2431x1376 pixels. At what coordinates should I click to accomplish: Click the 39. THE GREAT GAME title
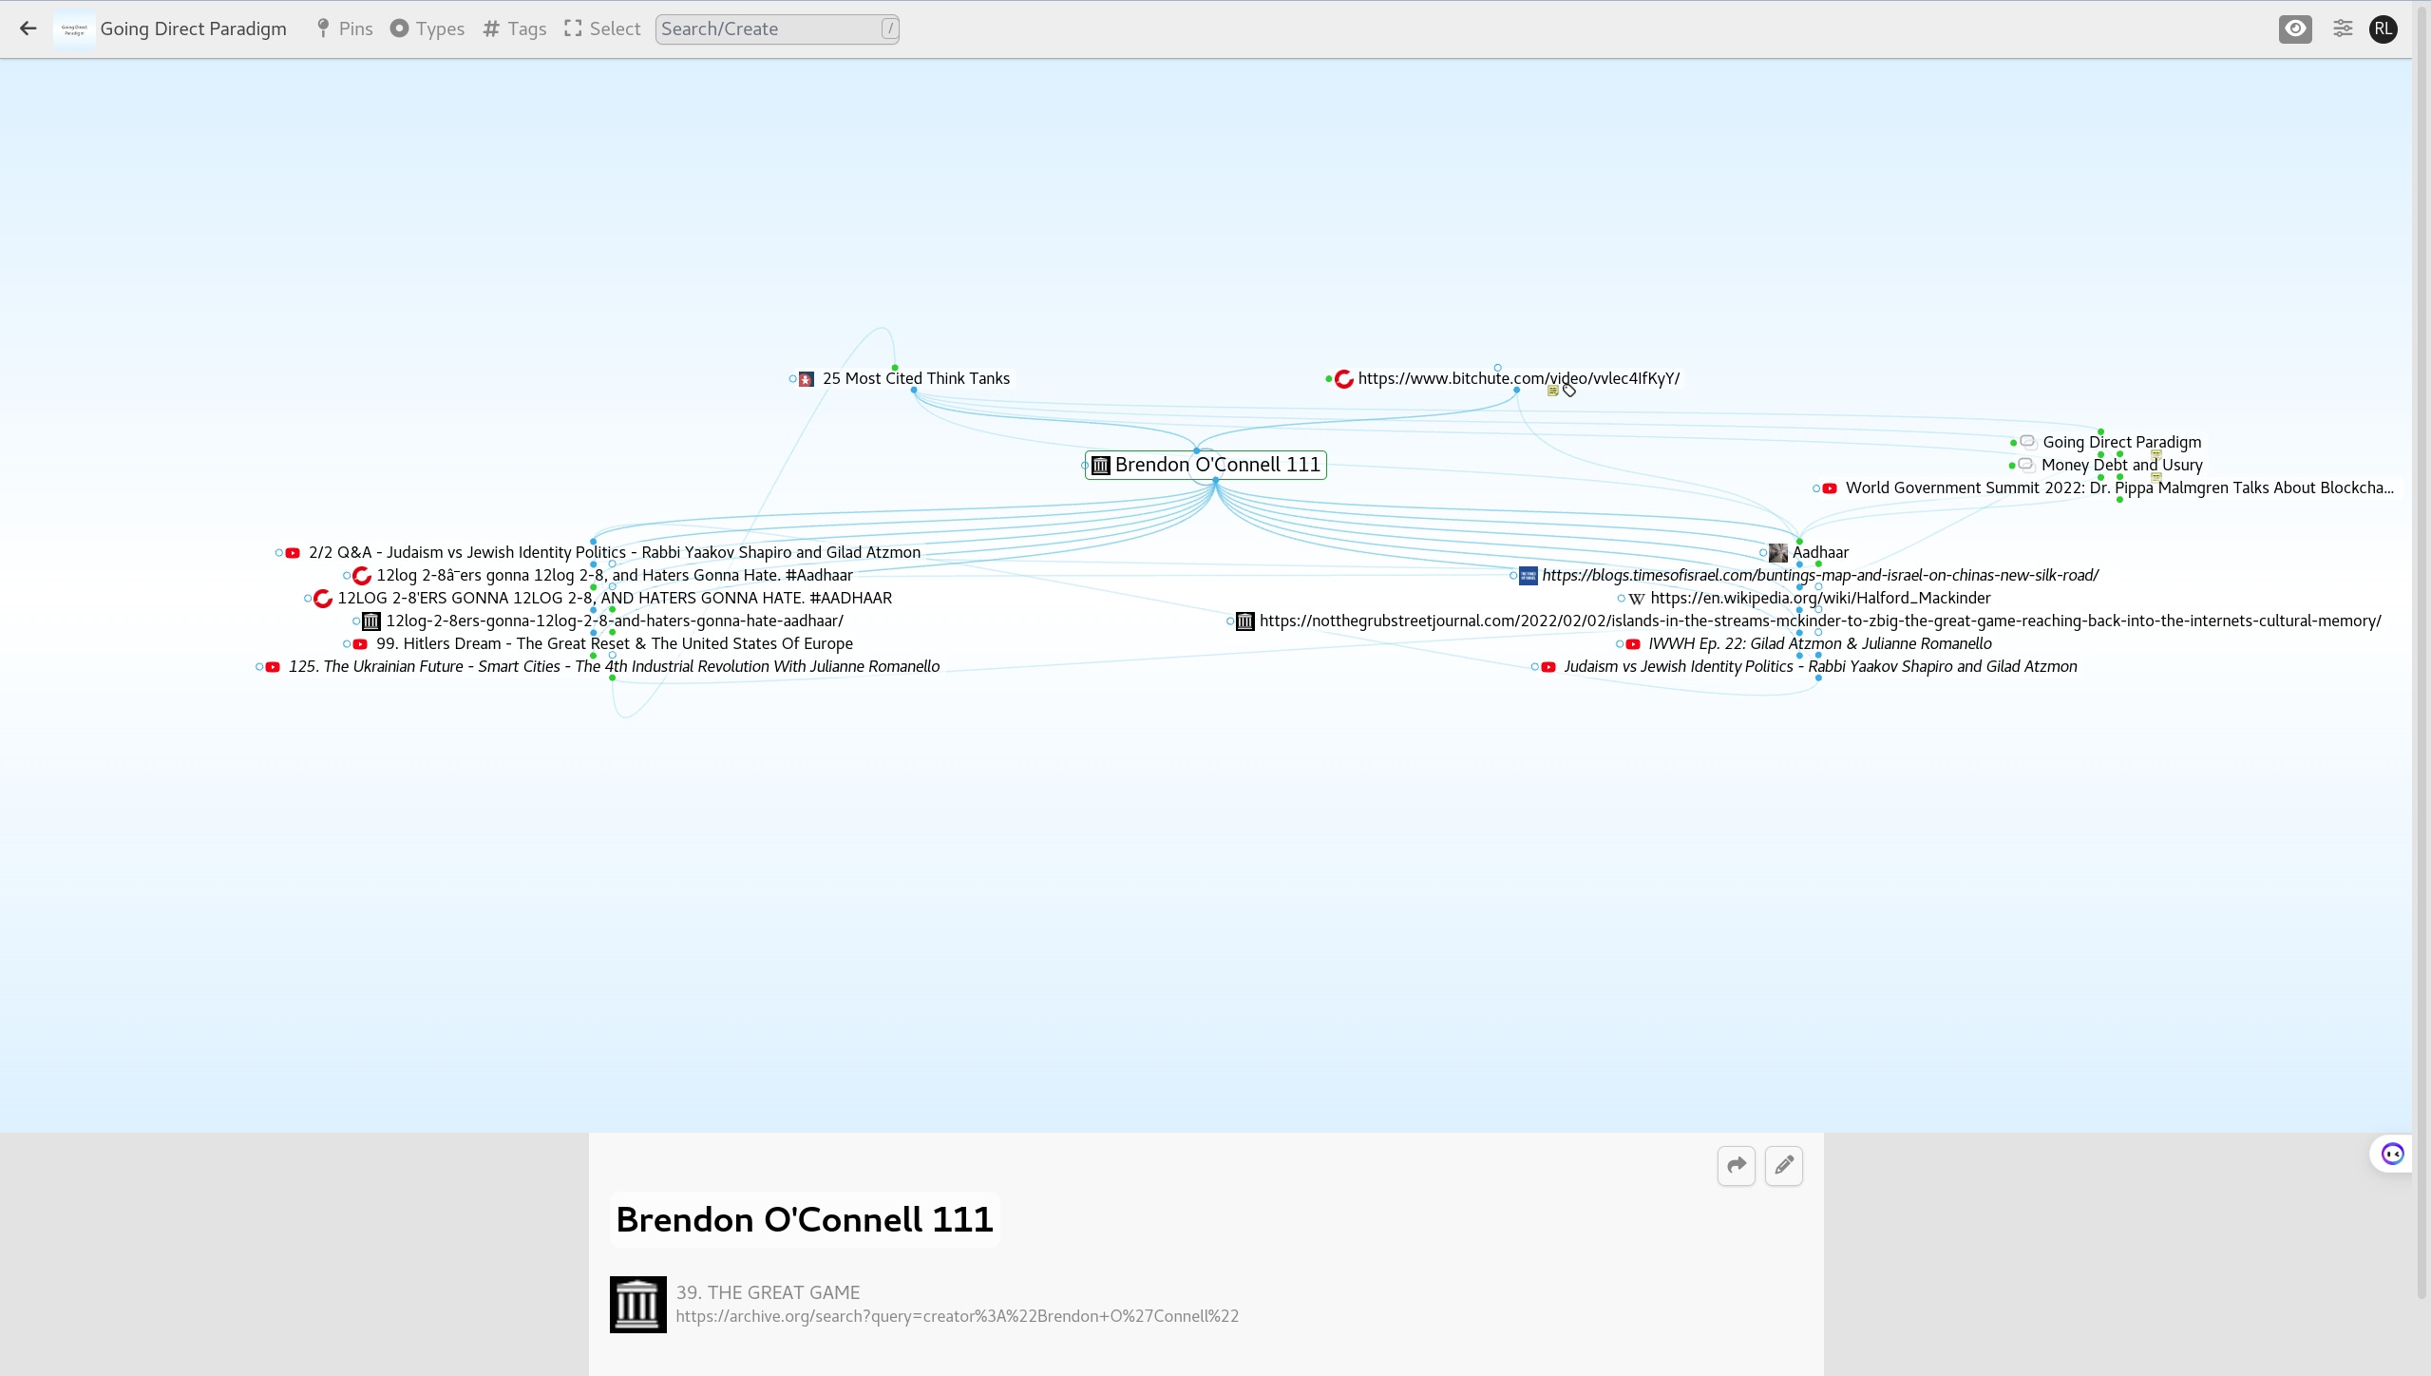click(768, 1292)
